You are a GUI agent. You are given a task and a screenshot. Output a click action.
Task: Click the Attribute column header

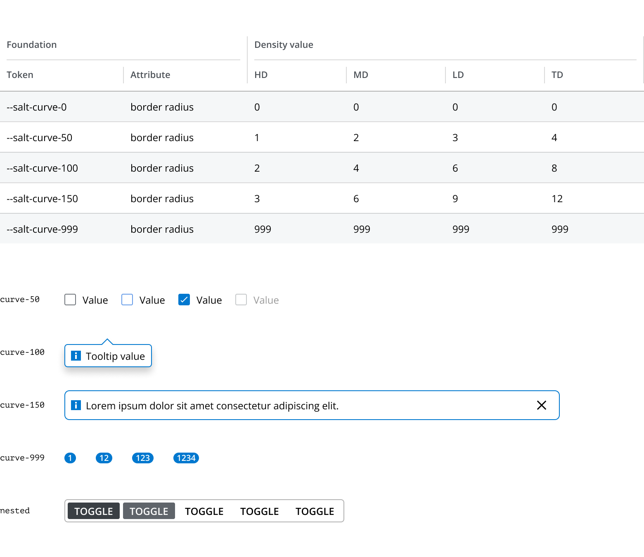(x=150, y=75)
